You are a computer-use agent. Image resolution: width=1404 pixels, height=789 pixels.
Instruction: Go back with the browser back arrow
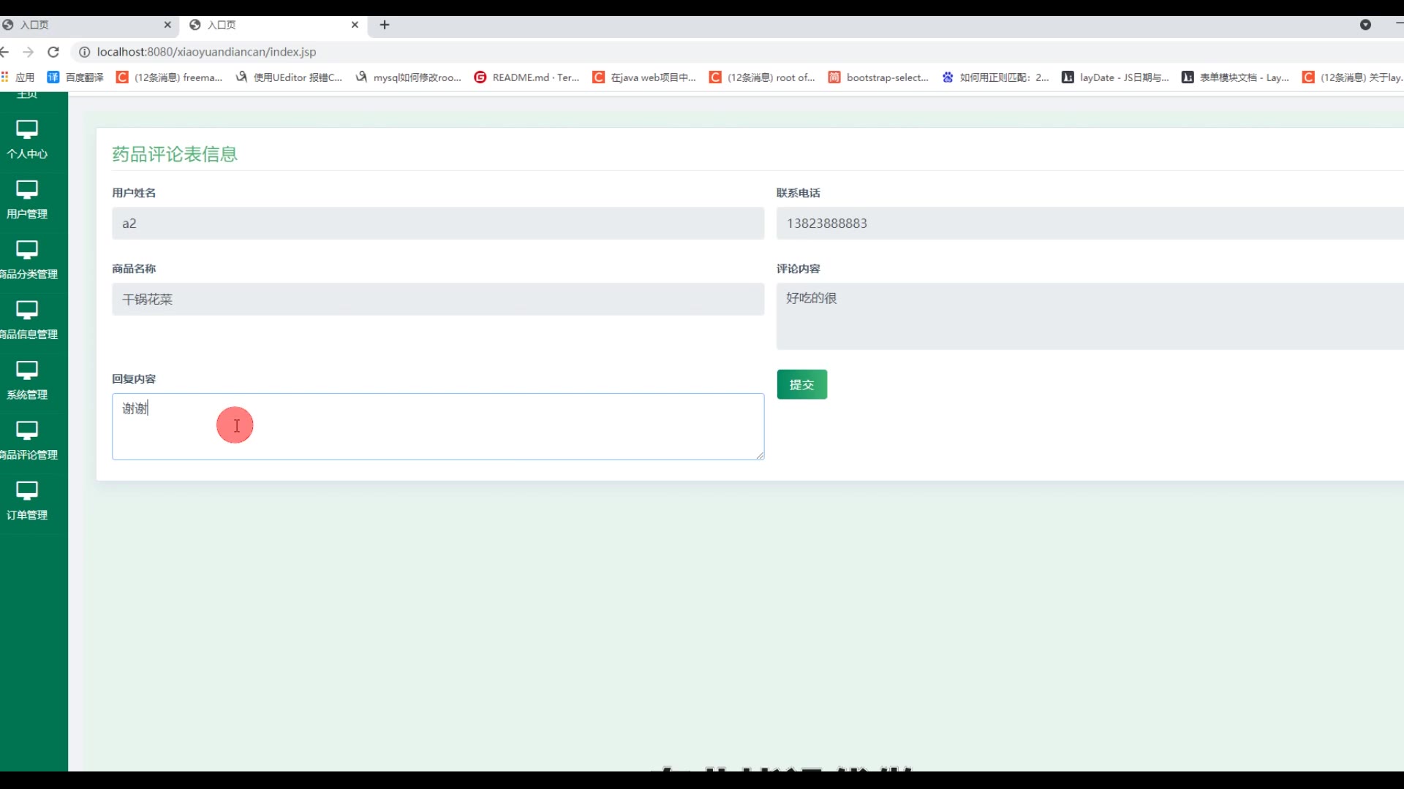[4, 52]
